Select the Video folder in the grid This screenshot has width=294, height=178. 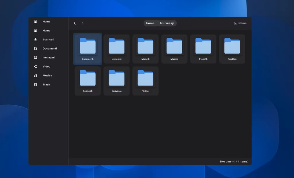tap(146, 80)
